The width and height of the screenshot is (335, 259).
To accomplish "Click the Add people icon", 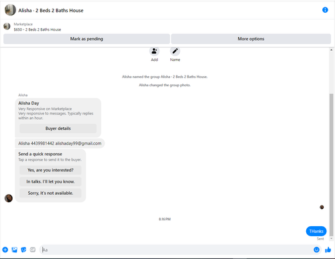I will coord(154,51).
